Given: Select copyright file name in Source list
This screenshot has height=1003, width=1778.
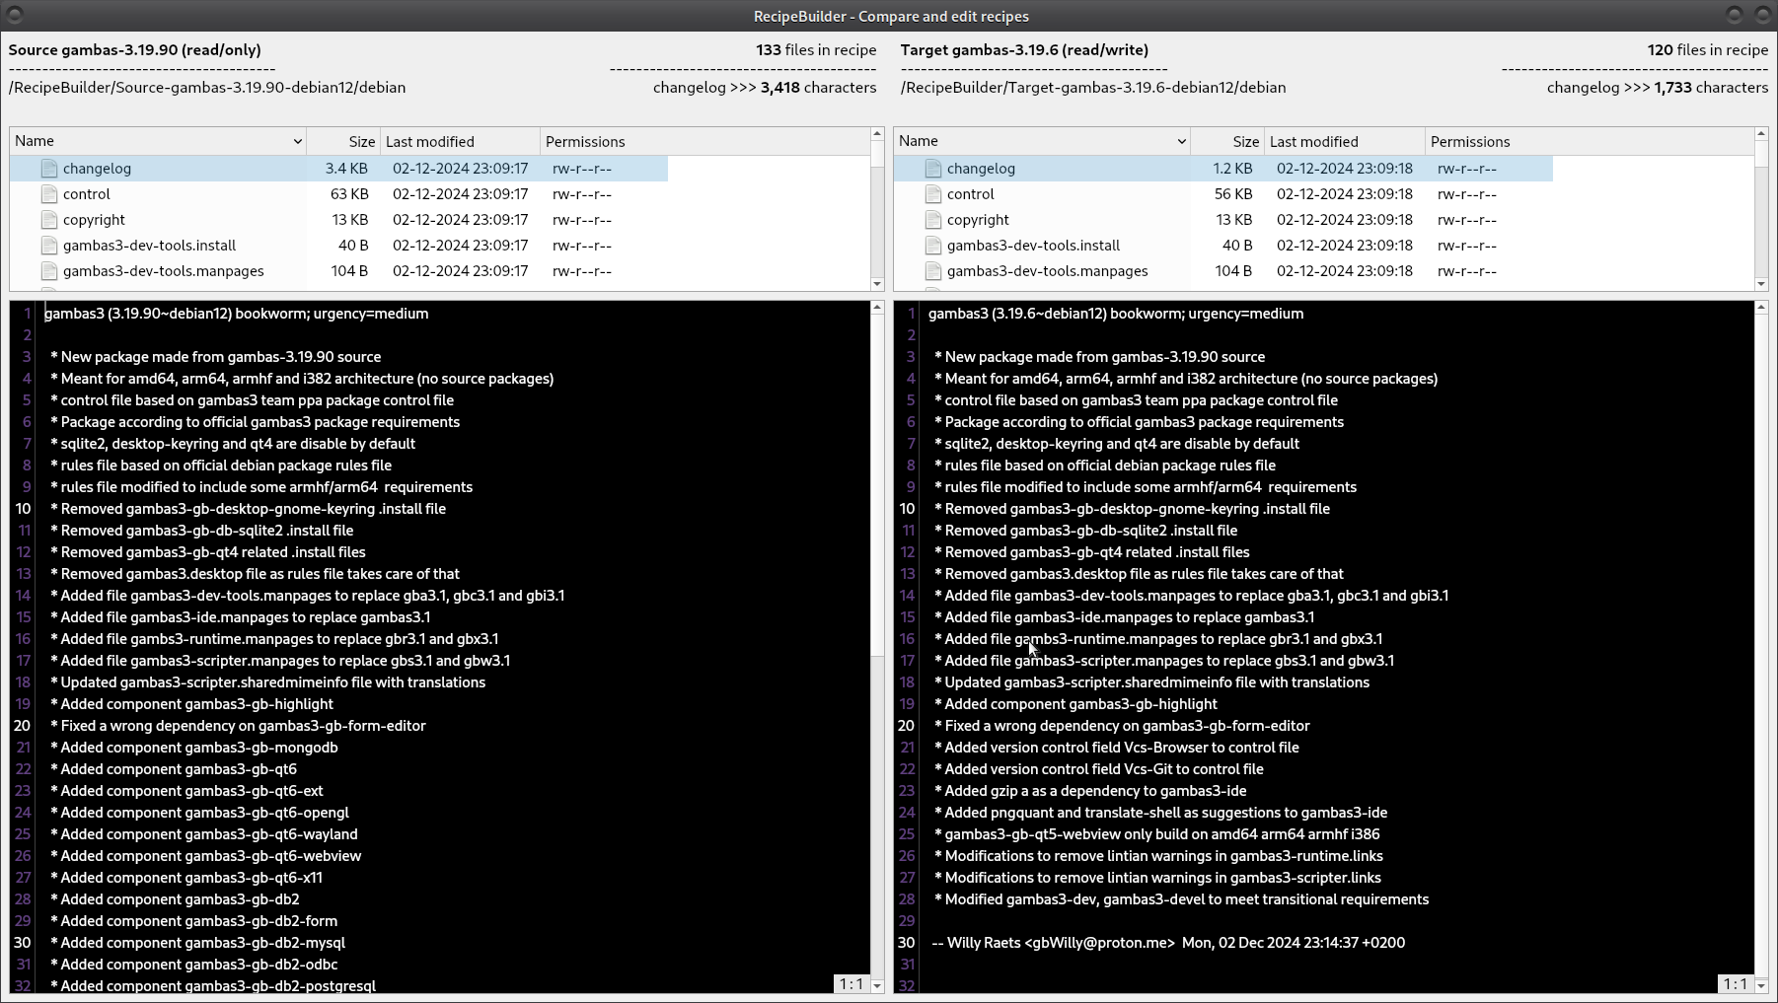Looking at the screenshot, I should [94, 220].
